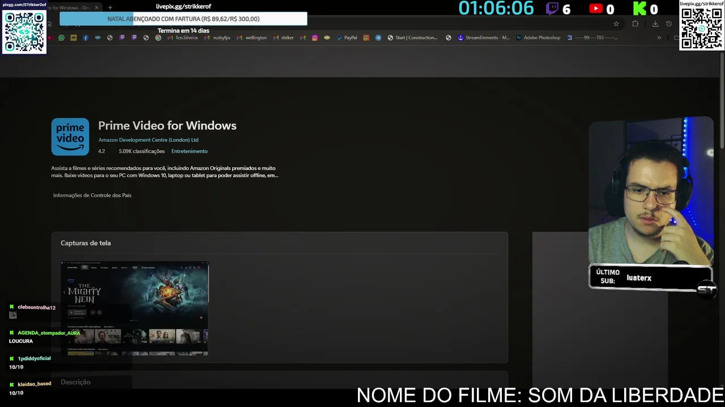725x407 pixels.
Task: Open the PayPal bookmark
Action: point(347,38)
